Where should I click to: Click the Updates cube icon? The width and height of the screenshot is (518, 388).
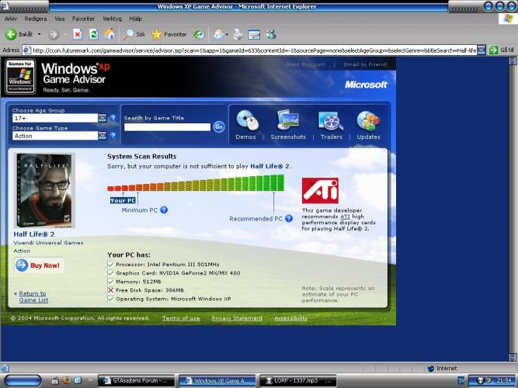[x=368, y=121]
